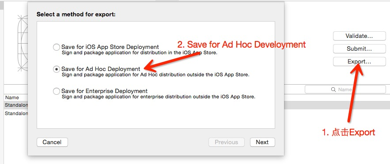Click the red '1. 点击Export' annotation text
The image size is (390, 164).
click(x=348, y=133)
